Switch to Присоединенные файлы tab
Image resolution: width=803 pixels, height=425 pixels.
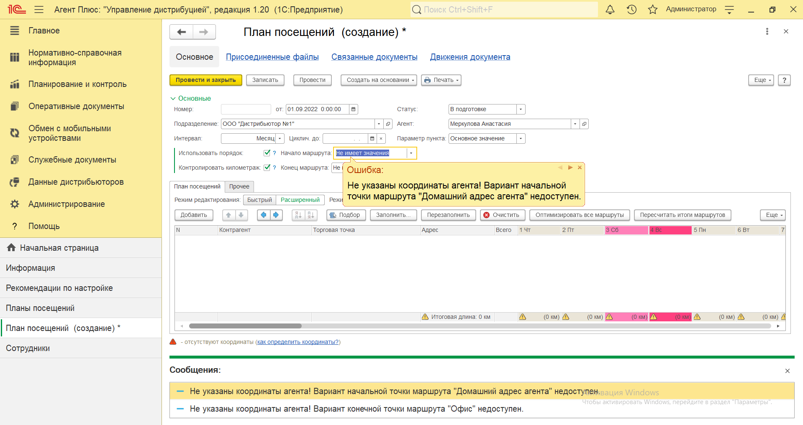272,57
